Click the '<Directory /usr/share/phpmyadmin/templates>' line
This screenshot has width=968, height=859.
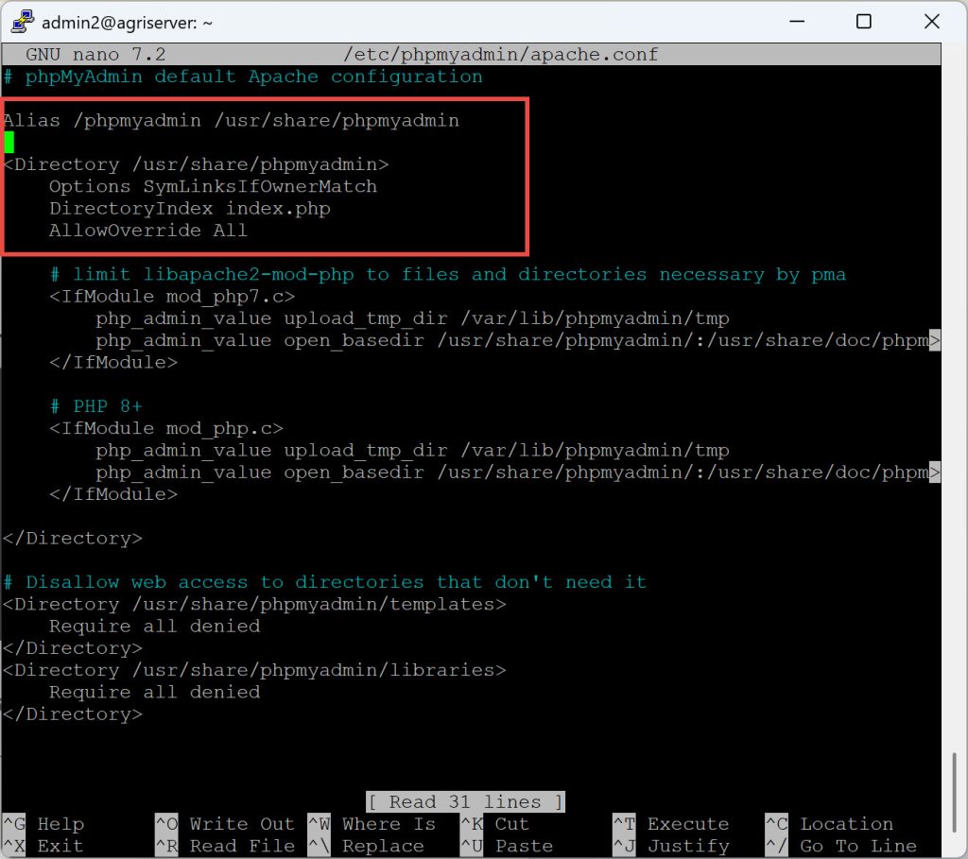click(254, 604)
